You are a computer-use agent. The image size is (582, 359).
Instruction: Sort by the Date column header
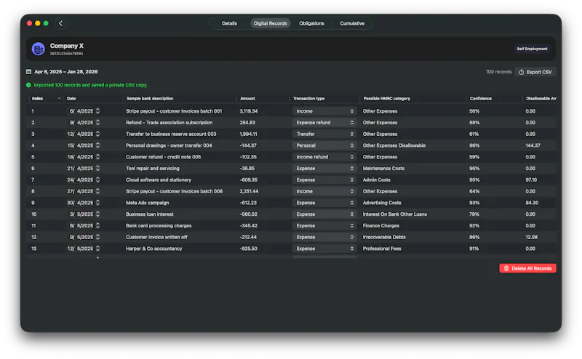[71, 98]
